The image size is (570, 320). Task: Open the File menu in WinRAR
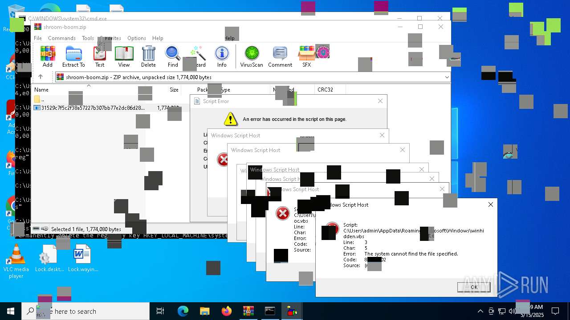click(x=38, y=38)
